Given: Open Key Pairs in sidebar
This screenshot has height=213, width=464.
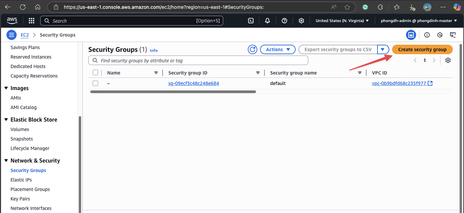Looking at the screenshot, I should (20, 199).
